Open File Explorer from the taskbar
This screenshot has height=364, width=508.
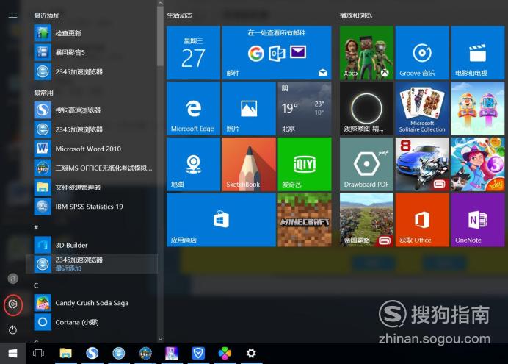pyautogui.click(x=66, y=353)
